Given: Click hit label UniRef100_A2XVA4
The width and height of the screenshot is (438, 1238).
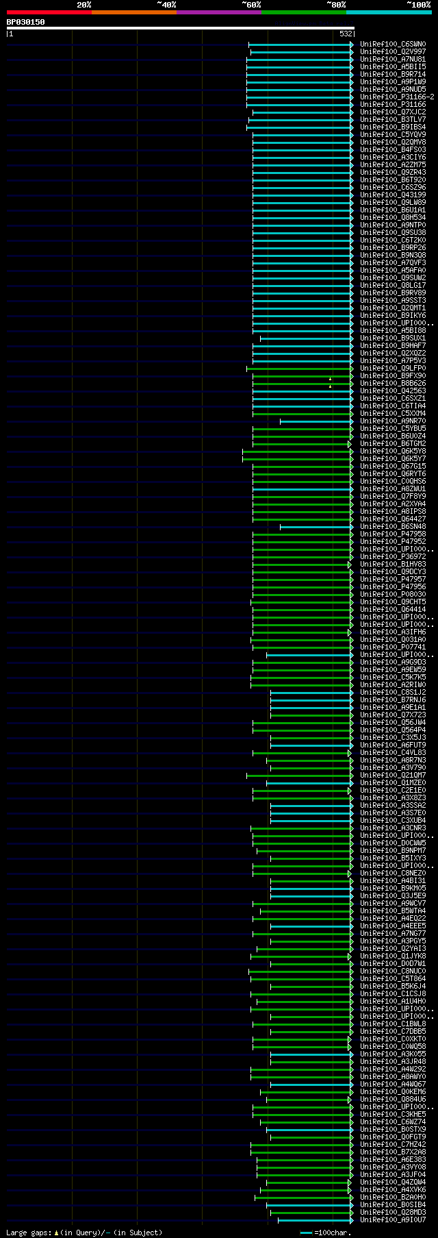Looking at the screenshot, I should tap(393, 504).
